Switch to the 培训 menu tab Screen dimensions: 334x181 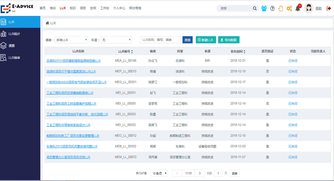click(52, 8)
